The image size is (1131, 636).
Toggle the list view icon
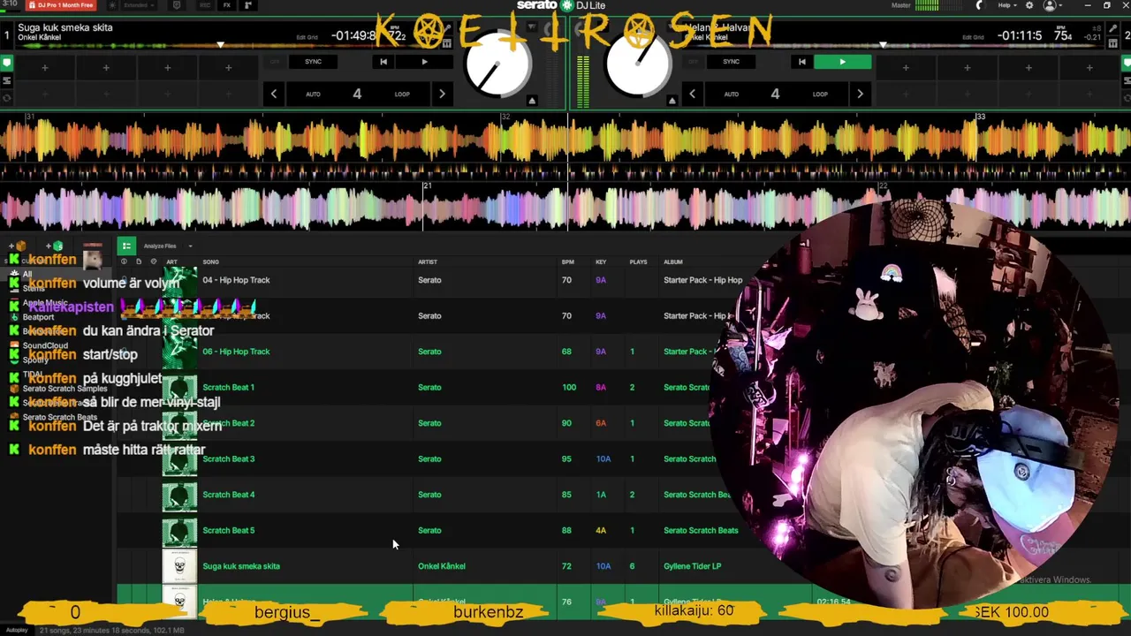tap(126, 246)
